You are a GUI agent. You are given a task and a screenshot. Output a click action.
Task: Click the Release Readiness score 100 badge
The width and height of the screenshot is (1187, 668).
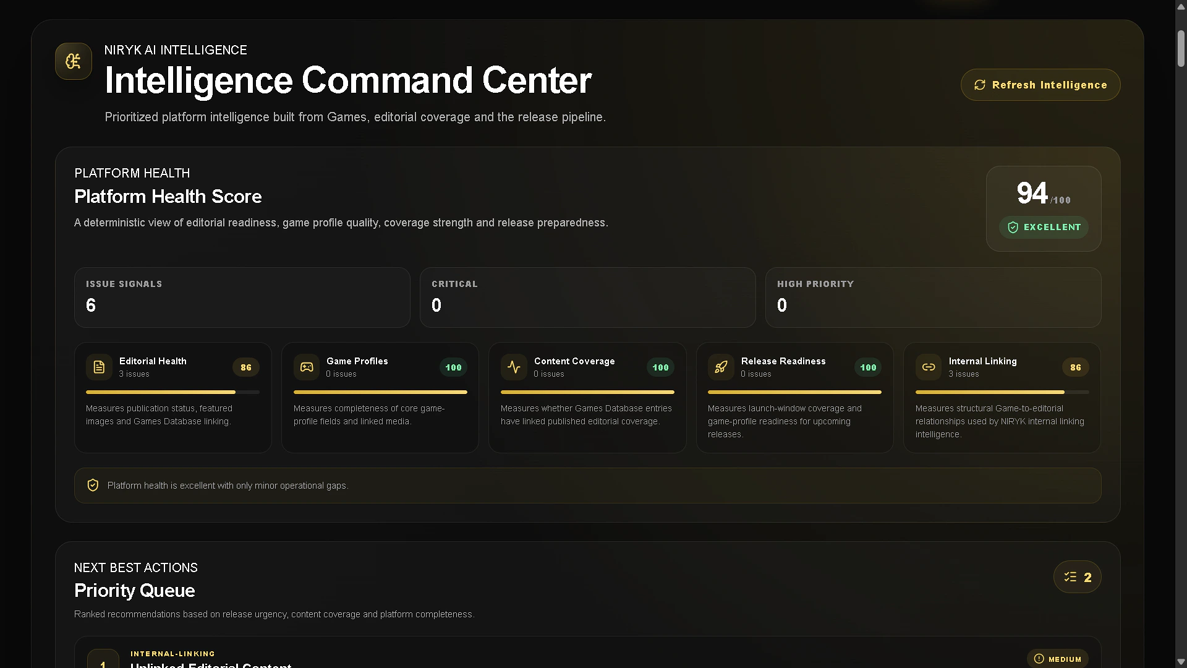pos(868,367)
